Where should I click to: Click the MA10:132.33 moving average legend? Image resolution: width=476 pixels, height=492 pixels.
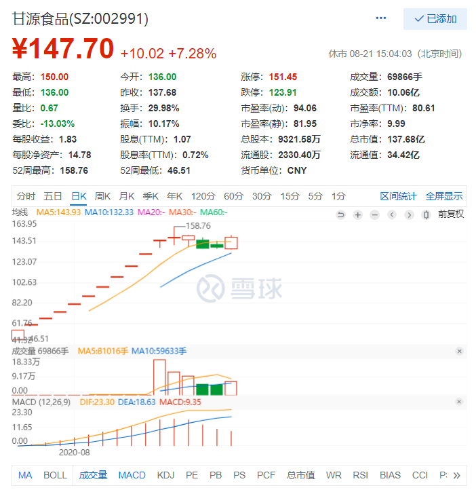coord(109,212)
